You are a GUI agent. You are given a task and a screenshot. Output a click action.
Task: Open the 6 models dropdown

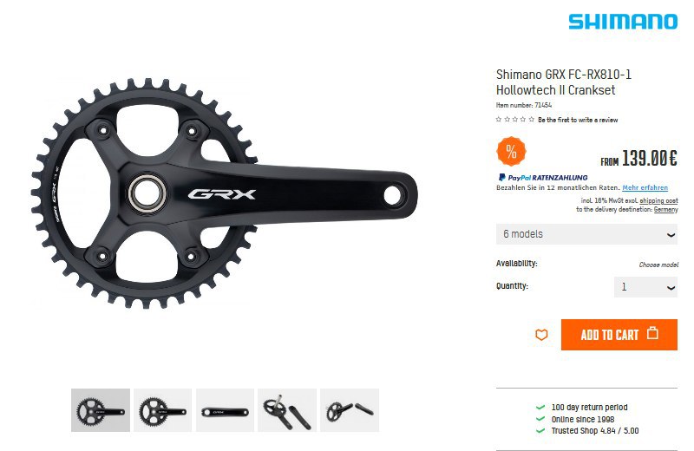[586, 234]
